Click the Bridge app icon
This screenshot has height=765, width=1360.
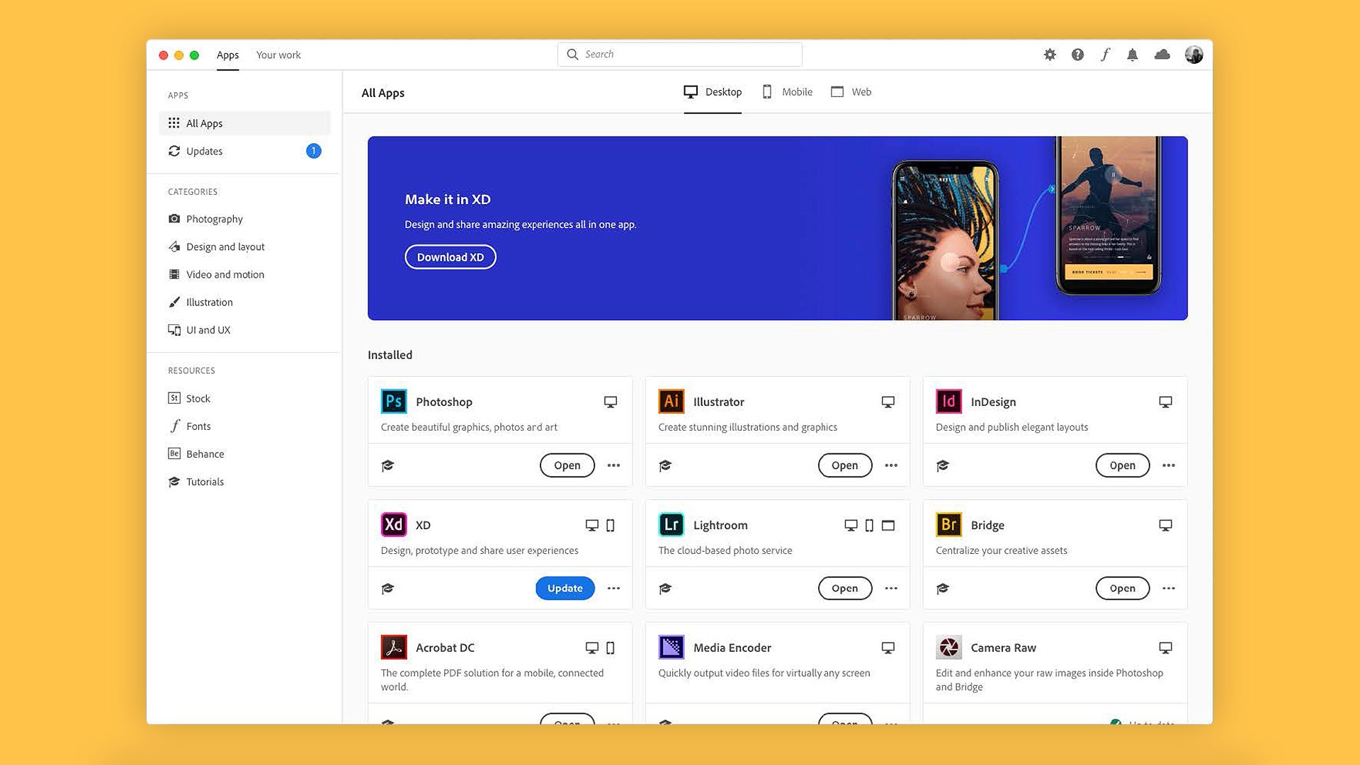949,524
